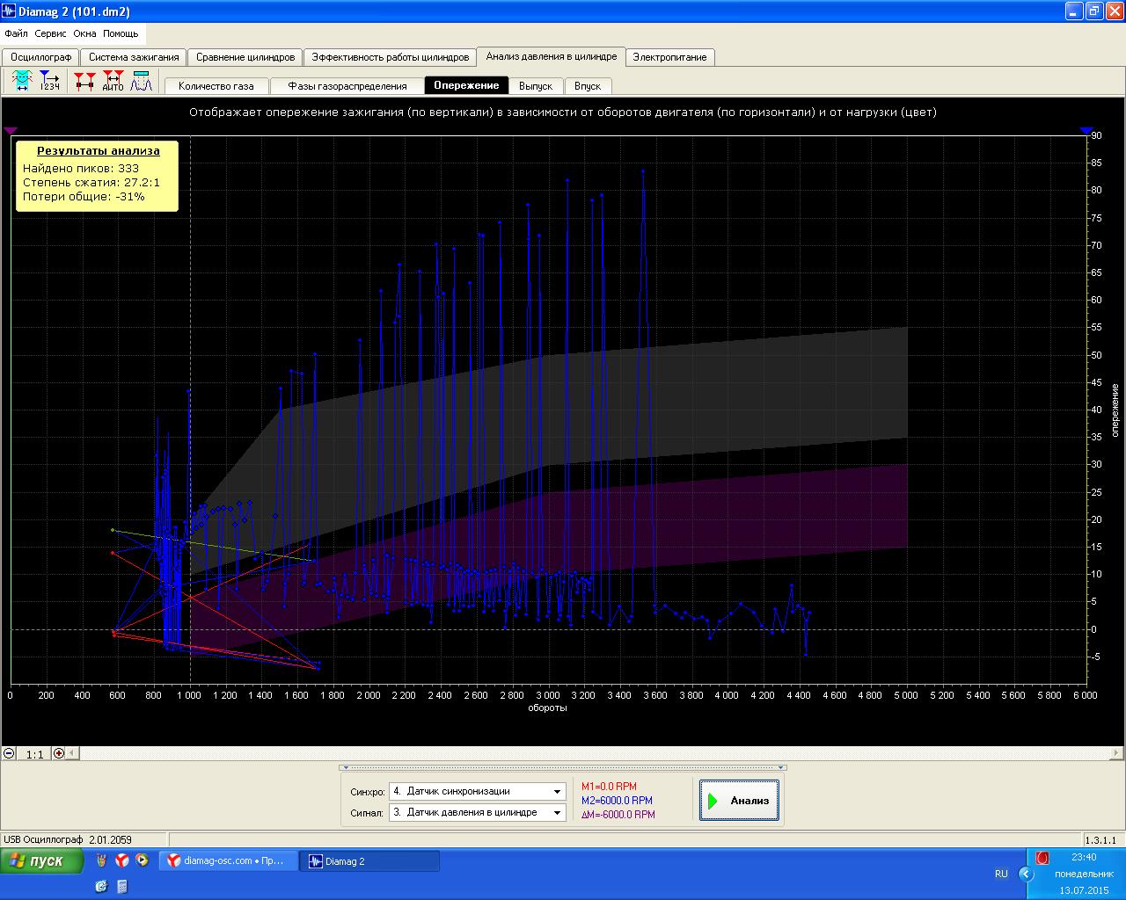Open the Файл menu
The height and width of the screenshot is (900, 1126).
(x=16, y=33)
